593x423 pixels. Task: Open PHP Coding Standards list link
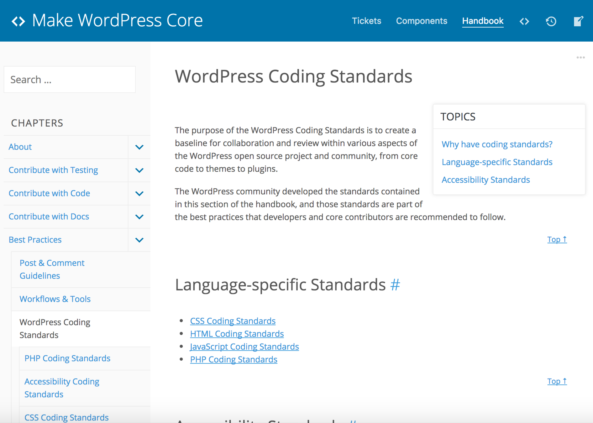[234, 359]
